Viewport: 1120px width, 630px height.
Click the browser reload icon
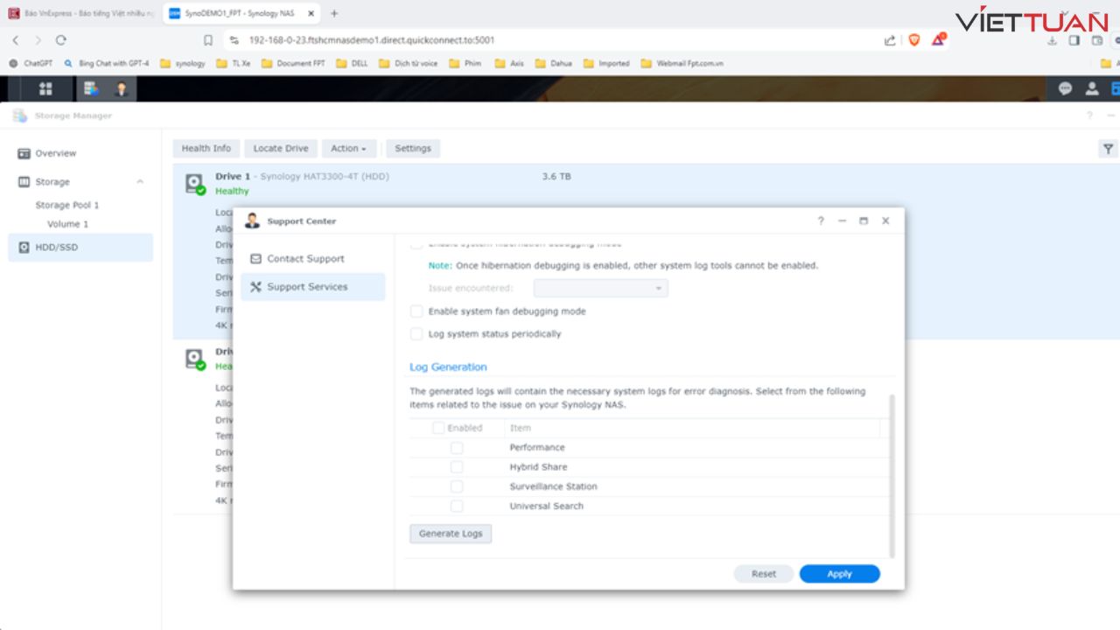[x=60, y=40]
